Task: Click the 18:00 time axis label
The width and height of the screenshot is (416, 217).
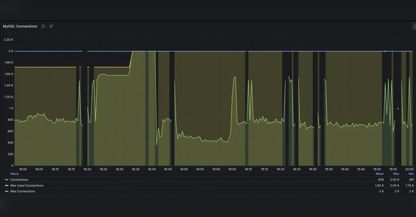Action: [x=23, y=169]
